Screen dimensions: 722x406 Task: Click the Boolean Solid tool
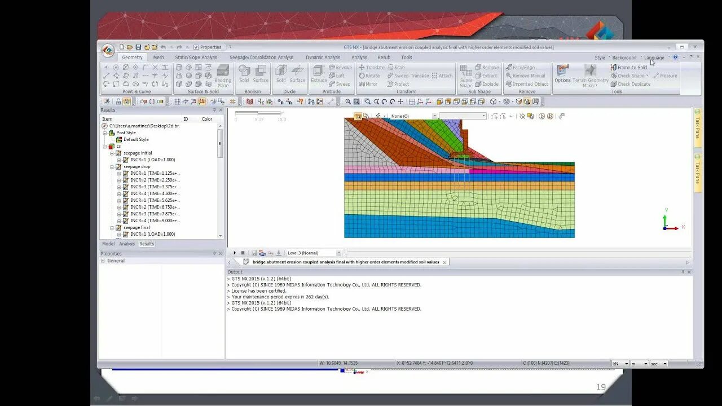(244, 74)
